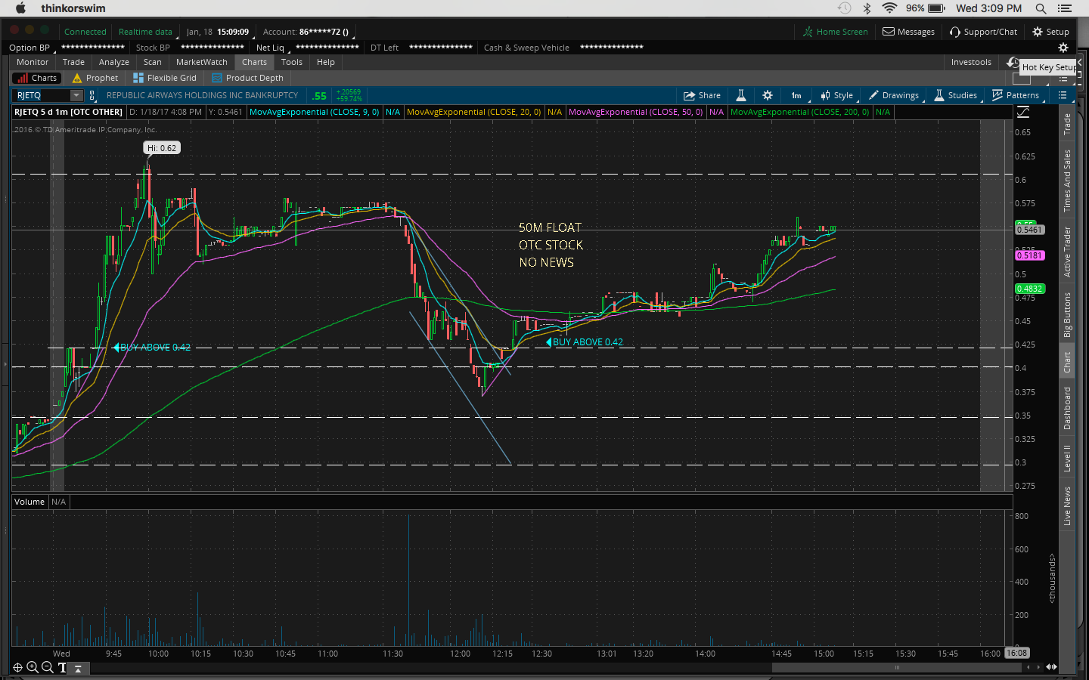This screenshot has width=1089, height=680.
Task: Click the Time Machine icon in menu bar
Action: point(845,8)
